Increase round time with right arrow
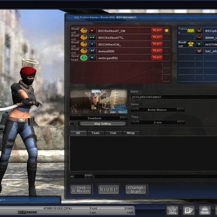Screen dimensions: 217x217 (181, 122)
